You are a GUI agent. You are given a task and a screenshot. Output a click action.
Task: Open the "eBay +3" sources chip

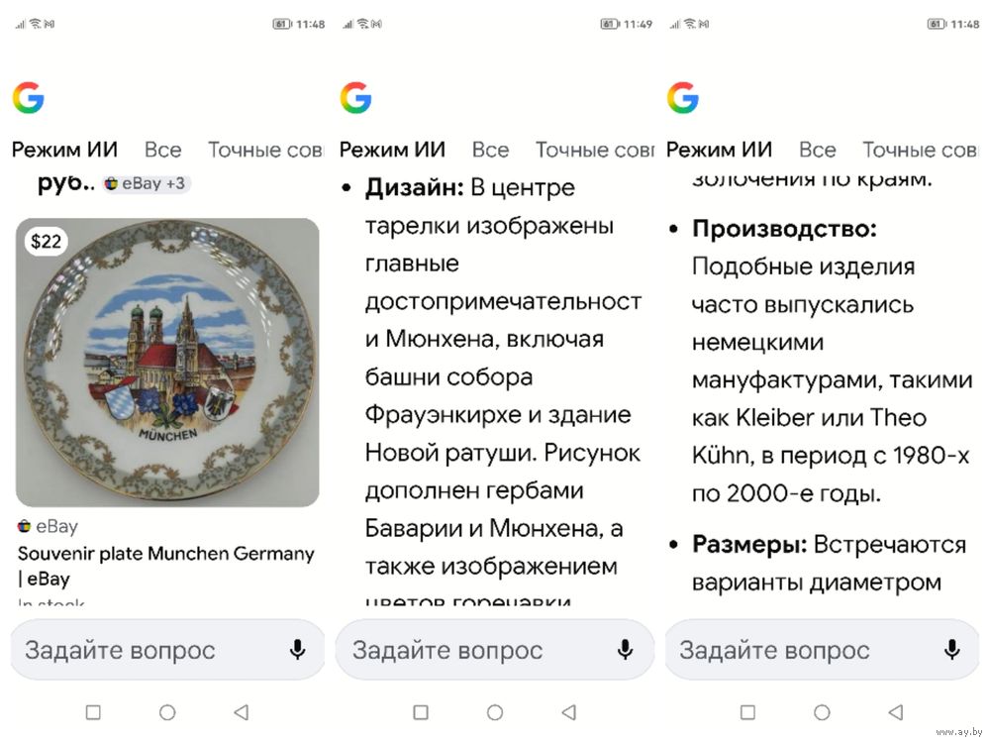pos(146,183)
